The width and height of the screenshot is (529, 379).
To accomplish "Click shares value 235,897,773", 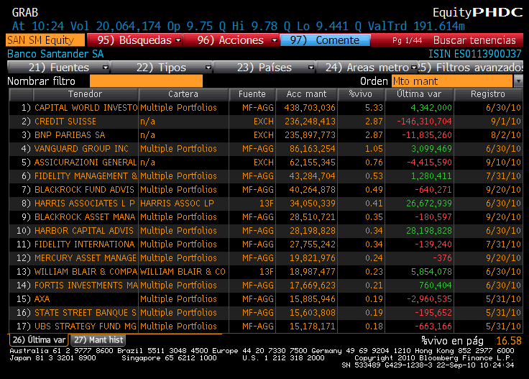I will point(310,135).
